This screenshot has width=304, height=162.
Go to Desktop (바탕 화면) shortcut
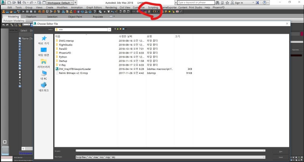tap(44, 52)
